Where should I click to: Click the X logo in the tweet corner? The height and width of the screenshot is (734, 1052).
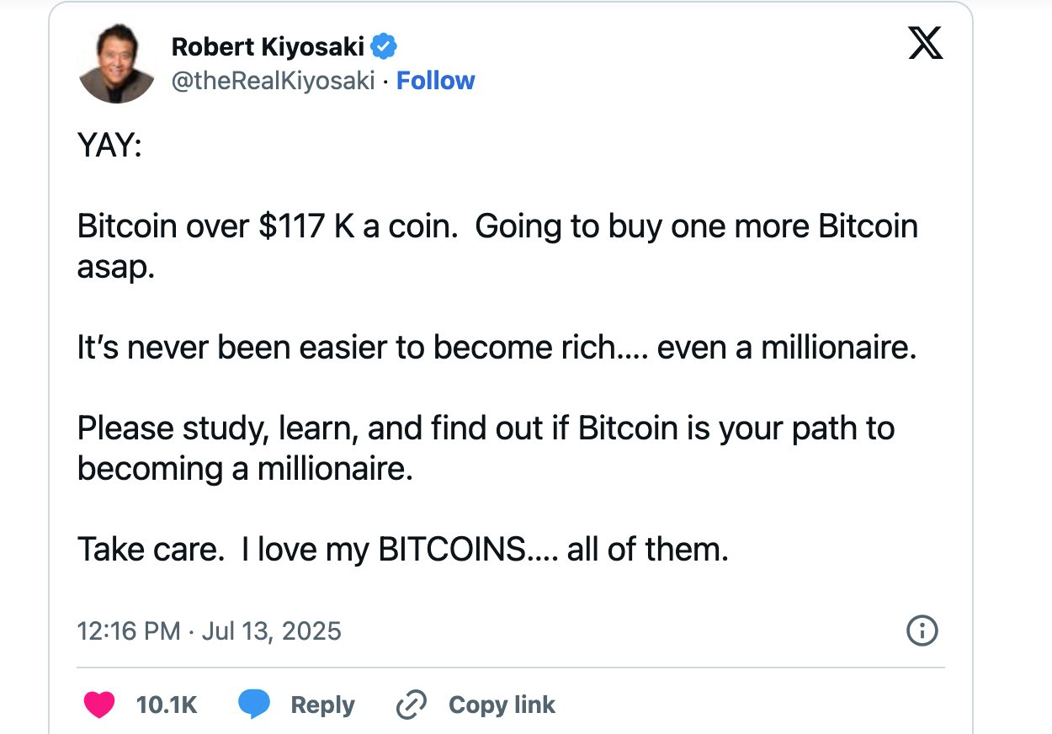pyautogui.click(x=926, y=44)
